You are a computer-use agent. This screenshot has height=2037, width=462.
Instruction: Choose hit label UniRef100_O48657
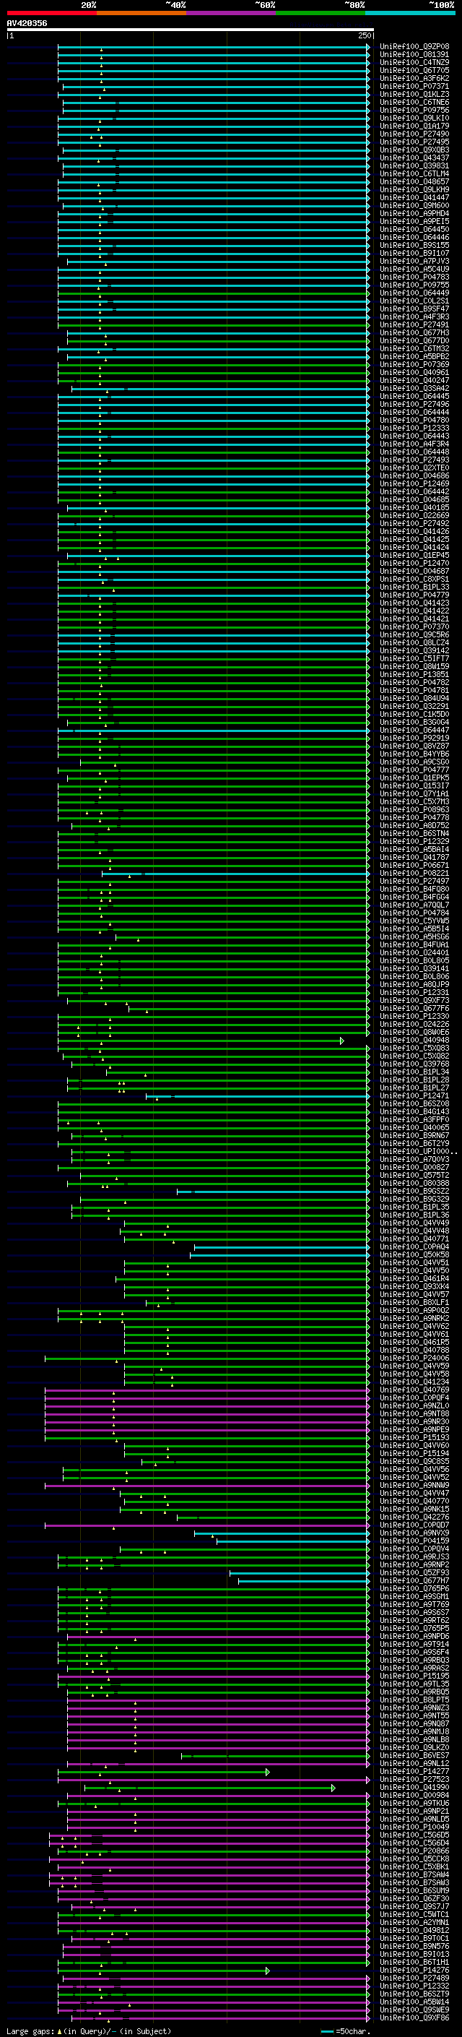414,182
